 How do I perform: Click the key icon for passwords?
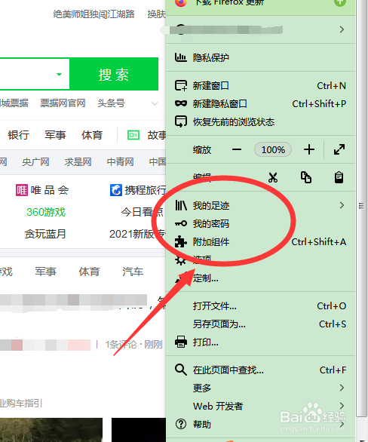coord(181,223)
